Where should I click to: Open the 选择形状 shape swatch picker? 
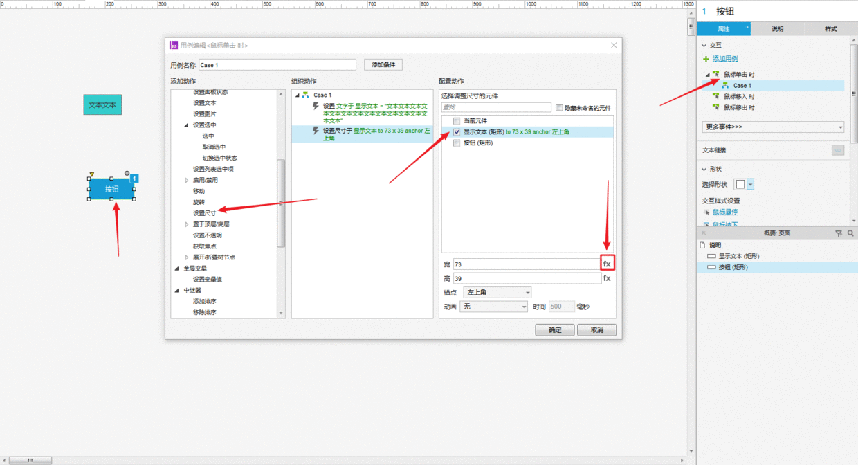pyautogui.click(x=745, y=184)
